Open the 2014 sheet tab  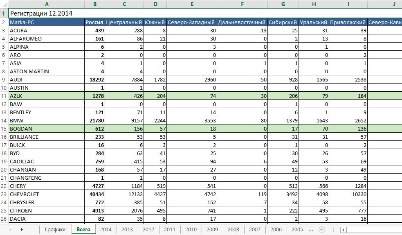106,230
